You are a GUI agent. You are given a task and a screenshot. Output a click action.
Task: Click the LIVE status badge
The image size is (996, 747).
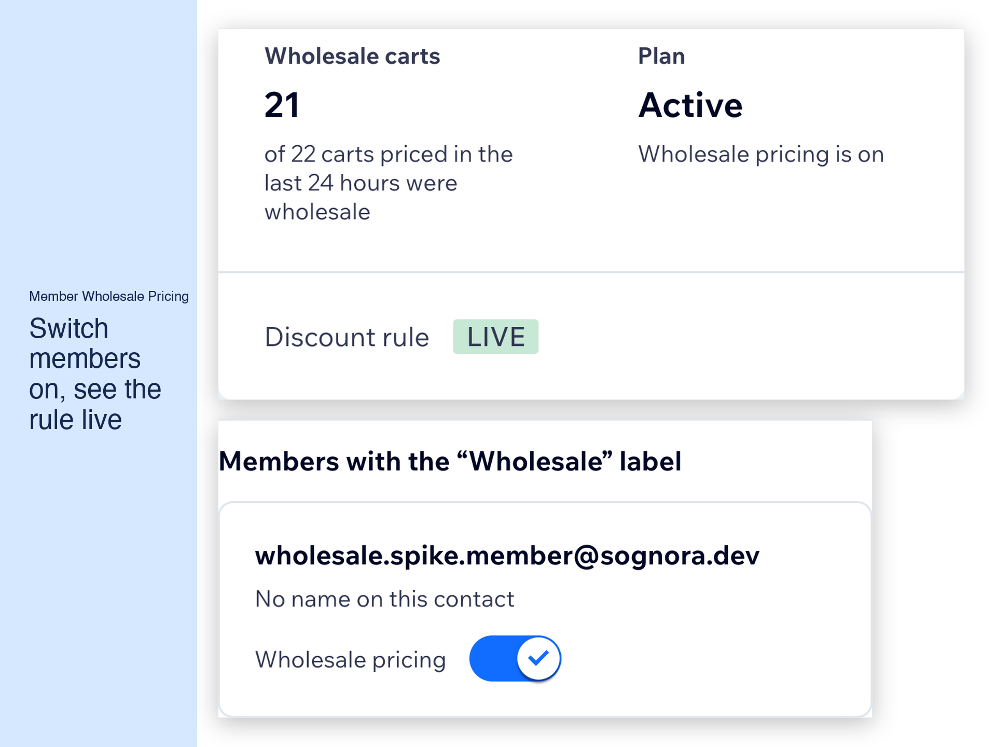click(495, 337)
